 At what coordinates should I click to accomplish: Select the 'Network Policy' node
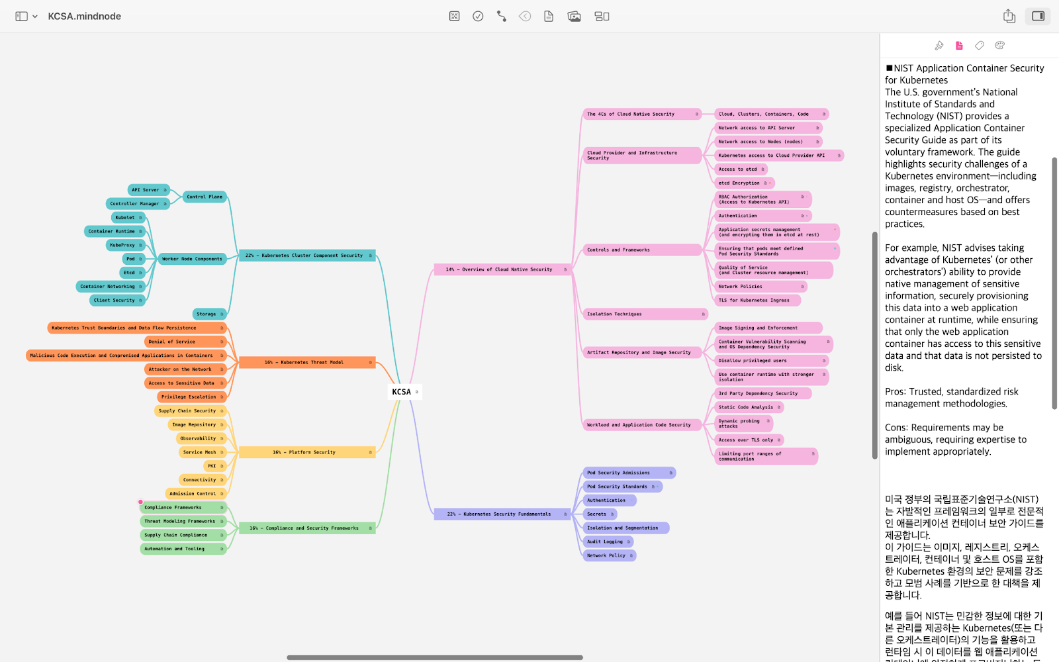point(610,555)
